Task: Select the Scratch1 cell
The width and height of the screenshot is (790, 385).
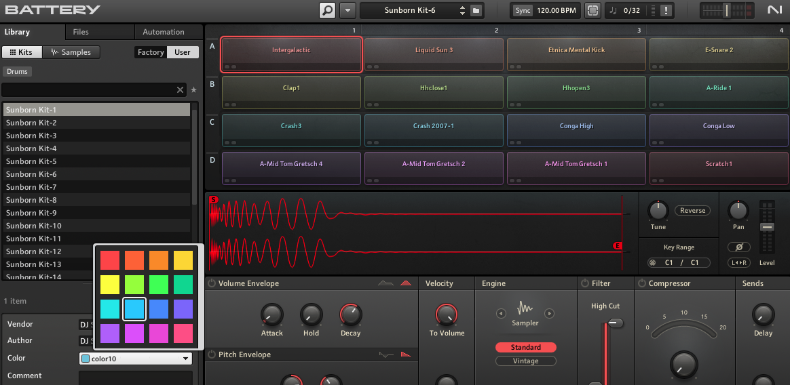Action: (x=719, y=169)
